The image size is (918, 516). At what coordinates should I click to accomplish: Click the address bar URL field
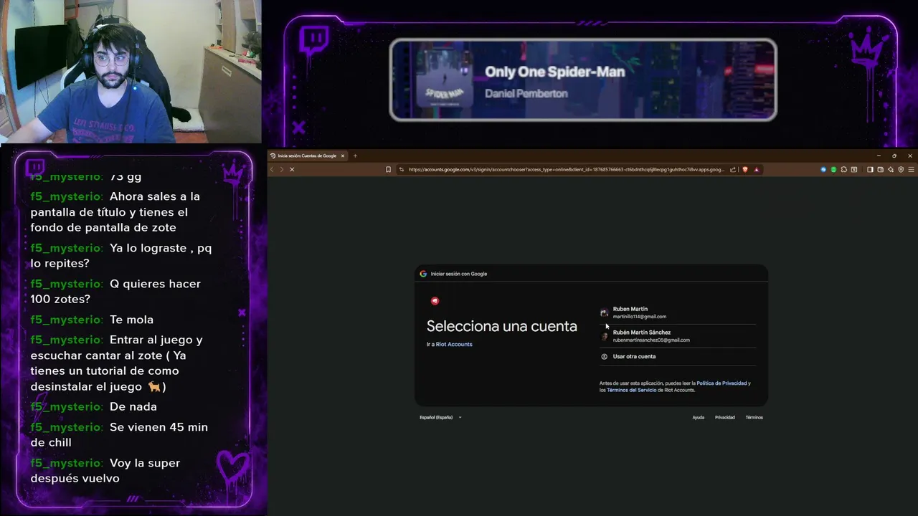(x=567, y=170)
